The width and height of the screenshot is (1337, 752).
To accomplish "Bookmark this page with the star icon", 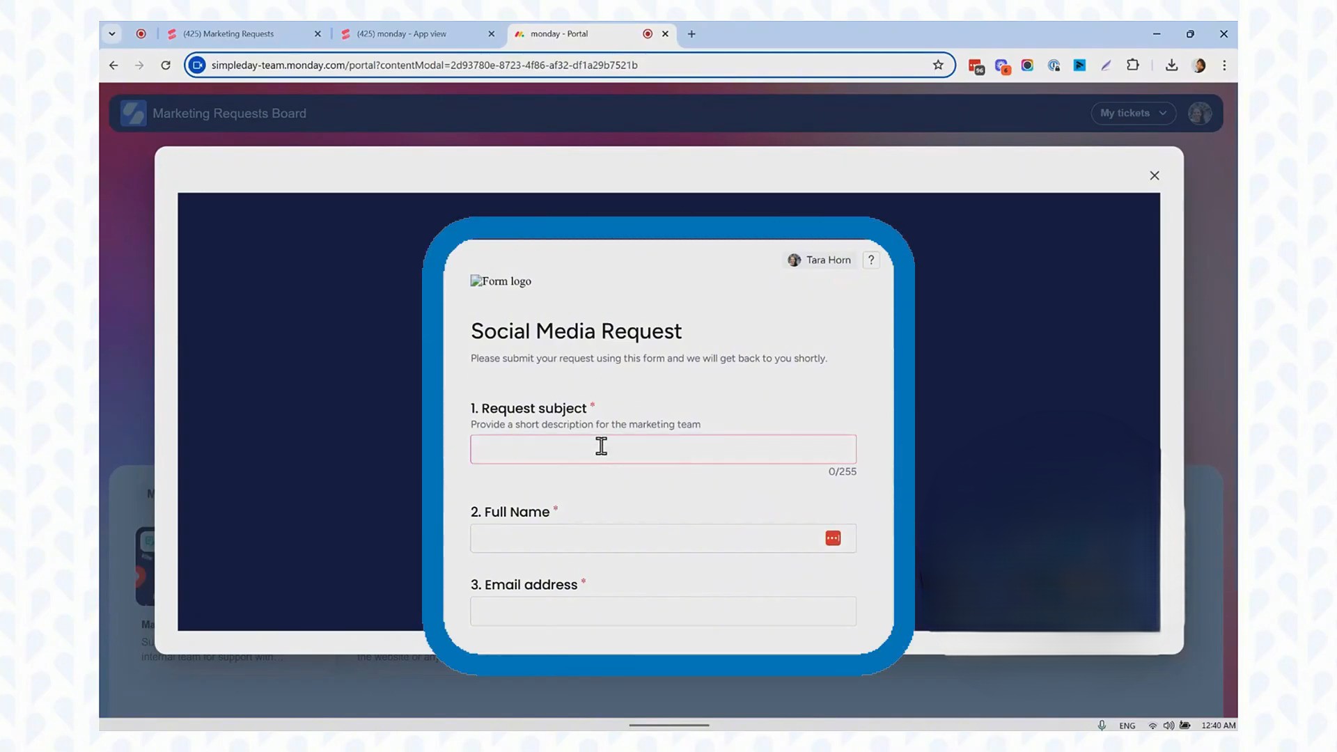I will [938, 65].
